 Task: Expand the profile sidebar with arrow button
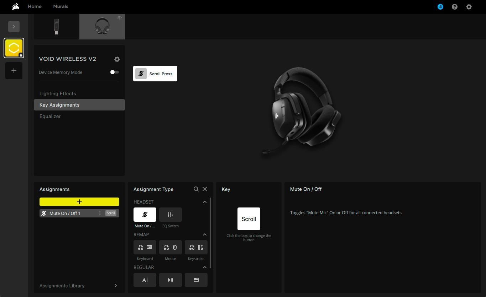[14, 27]
